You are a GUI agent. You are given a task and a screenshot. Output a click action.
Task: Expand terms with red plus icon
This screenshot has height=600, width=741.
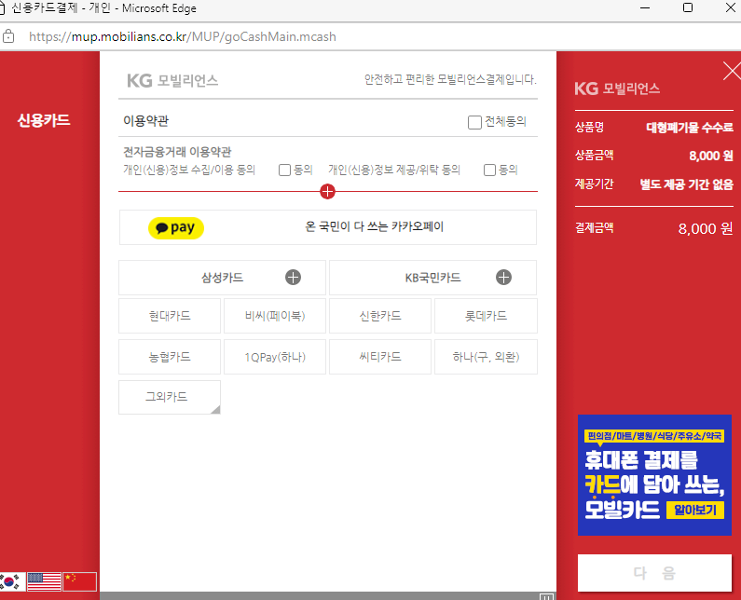point(327,192)
